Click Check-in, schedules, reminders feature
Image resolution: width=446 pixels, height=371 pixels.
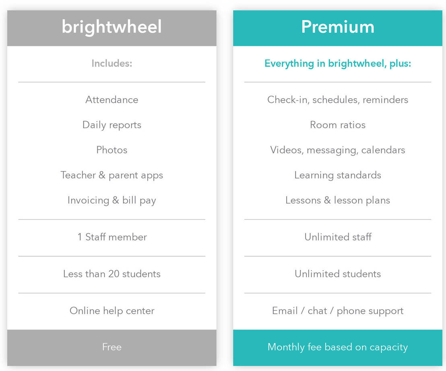coord(337,99)
